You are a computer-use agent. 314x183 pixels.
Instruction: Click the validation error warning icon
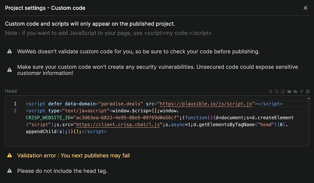click(9, 156)
